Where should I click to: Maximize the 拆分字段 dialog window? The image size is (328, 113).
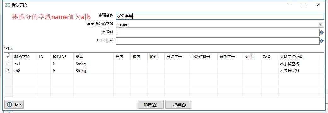(x=304, y=5)
